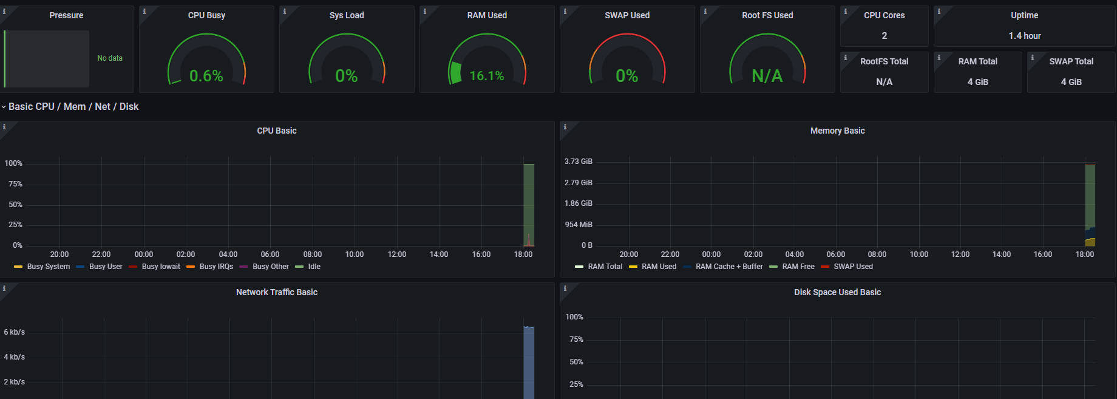Click the green CPU usage bar at 18:00
Screen dimensions: 1117x399
529,205
